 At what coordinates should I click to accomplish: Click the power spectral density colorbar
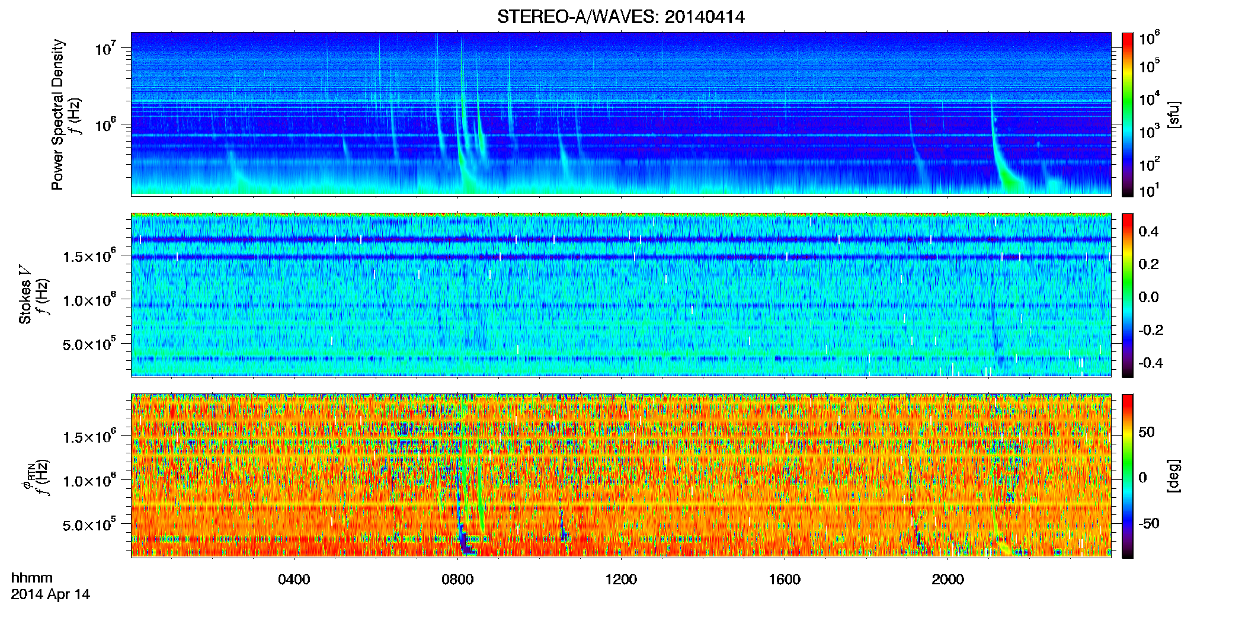point(1128,114)
